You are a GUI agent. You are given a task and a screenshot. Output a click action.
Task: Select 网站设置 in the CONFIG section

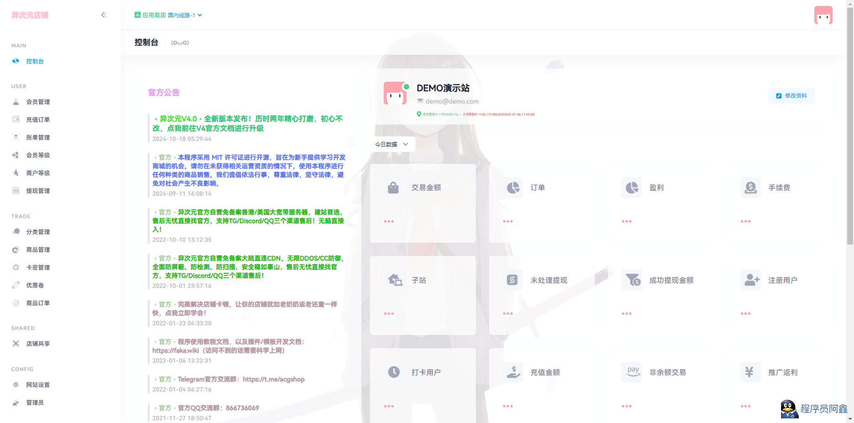point(38,385)
